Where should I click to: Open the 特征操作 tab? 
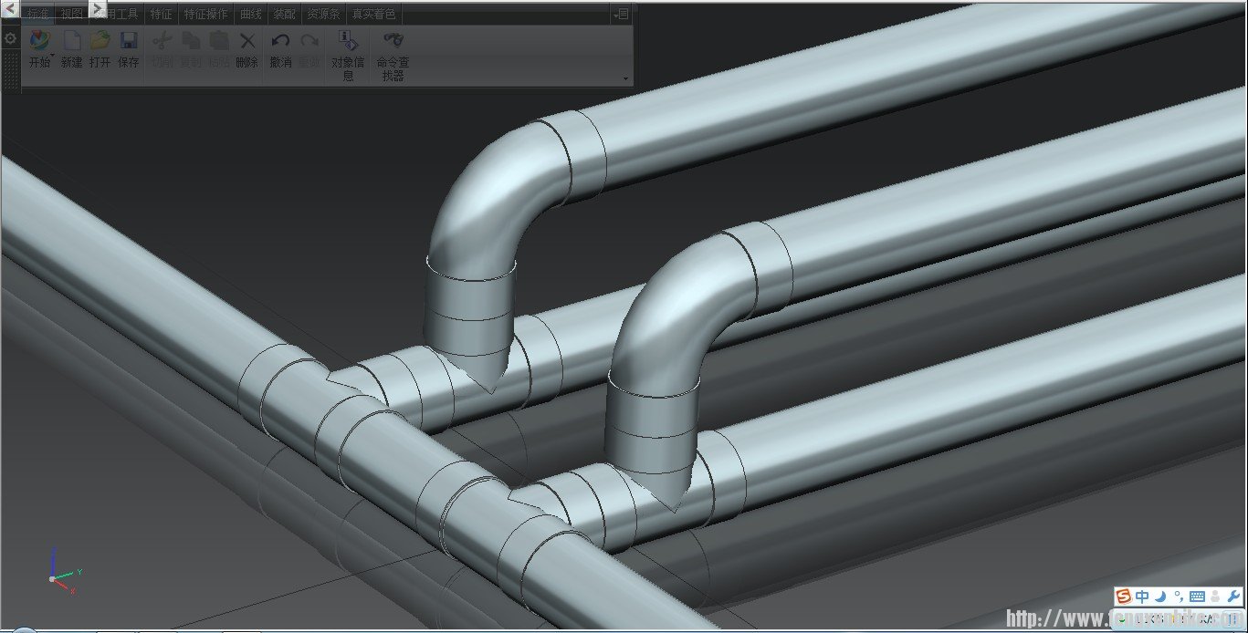pyautogui.click(x=205, y=15)
